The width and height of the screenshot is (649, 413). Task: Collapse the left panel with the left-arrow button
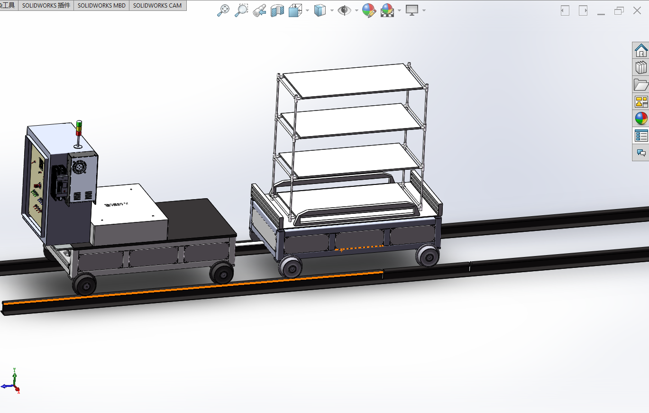click(565, 10)
